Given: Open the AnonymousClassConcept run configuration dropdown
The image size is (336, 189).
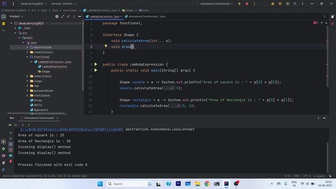Looking at the screenshot, I should point(216,4).
